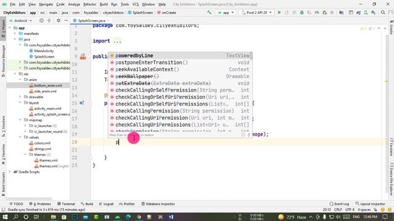
Task: Open the profiler gauge icon in the toolbar
Action: [x=317, y=12]
